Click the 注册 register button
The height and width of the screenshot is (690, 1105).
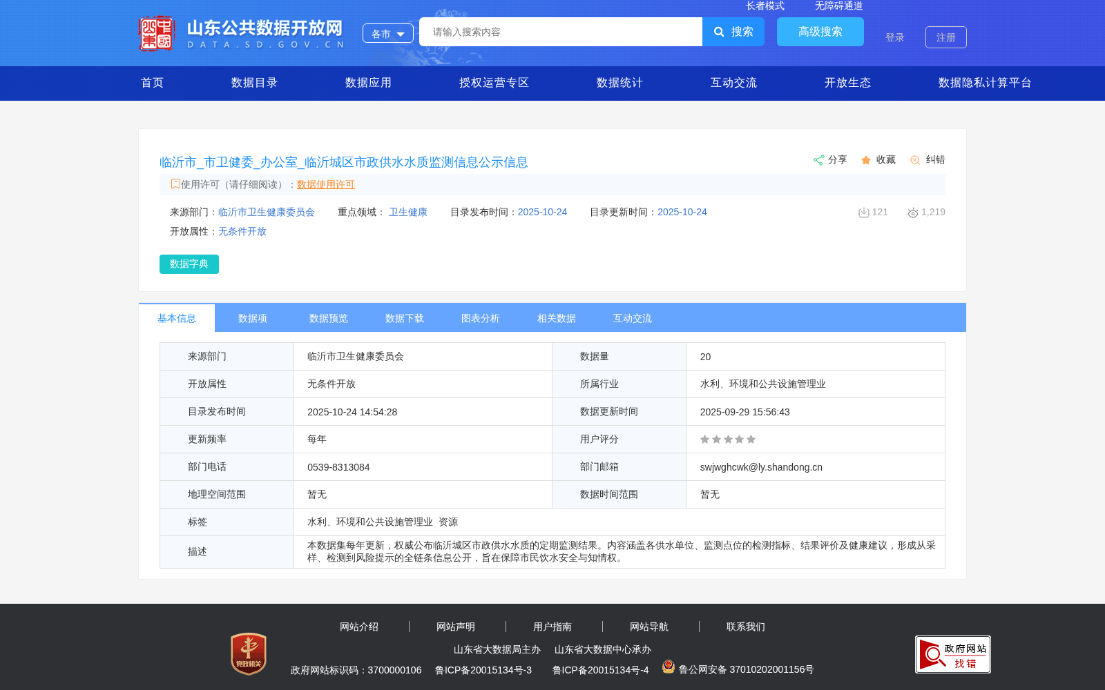coord(946,37)
